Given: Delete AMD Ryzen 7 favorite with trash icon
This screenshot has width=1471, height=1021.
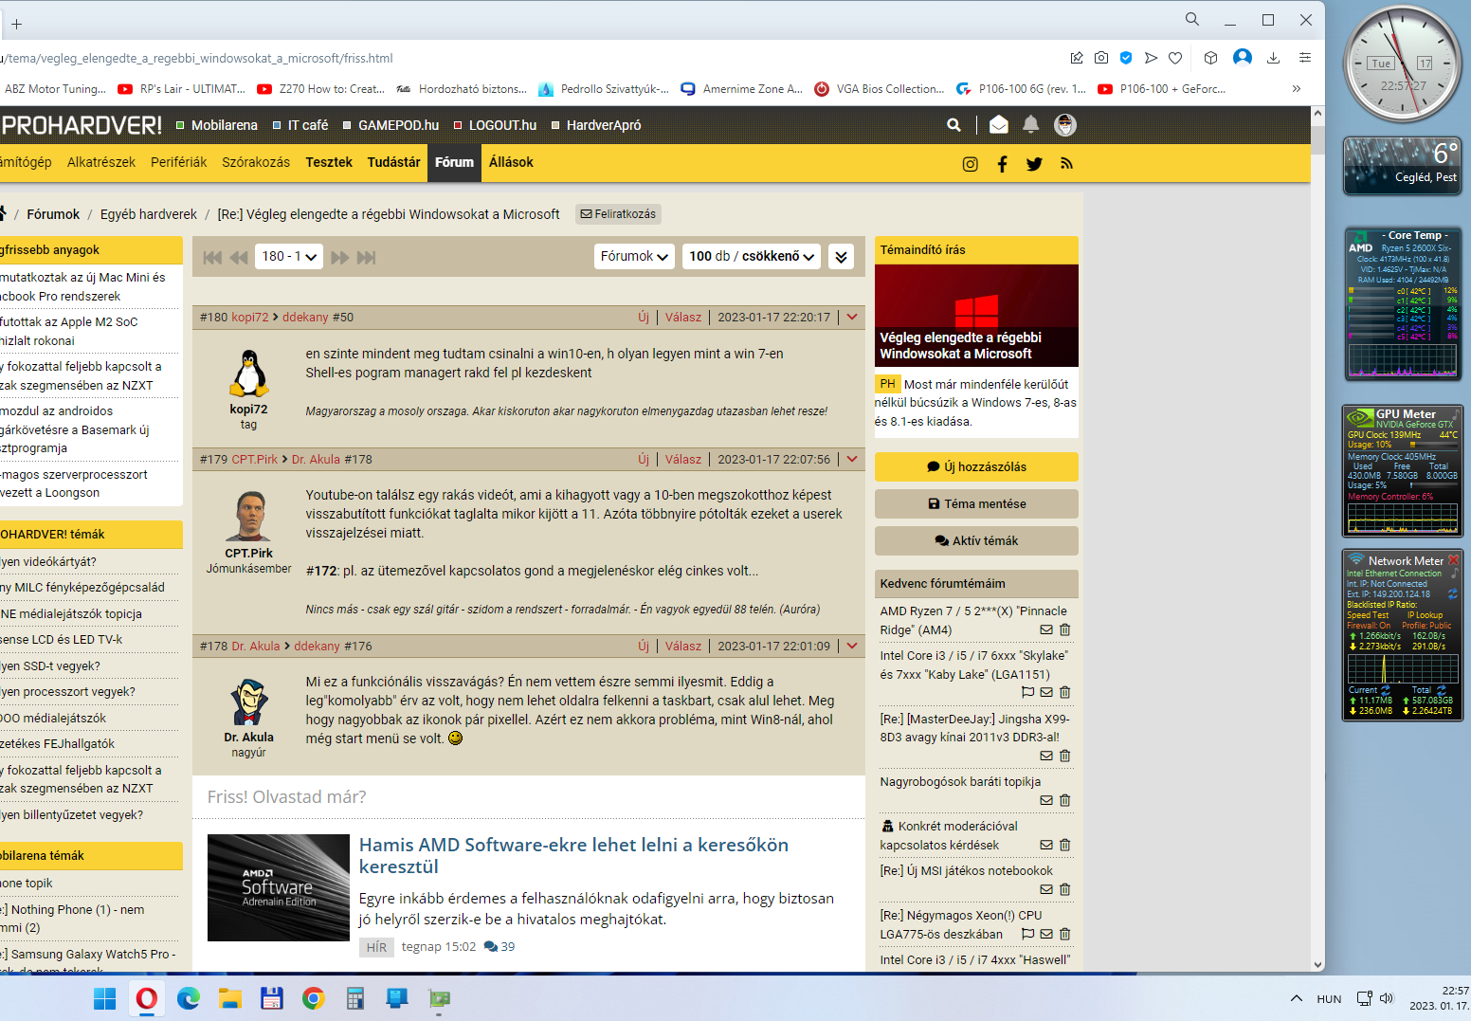Looking at the screenshot, I should click(1065, 629).
